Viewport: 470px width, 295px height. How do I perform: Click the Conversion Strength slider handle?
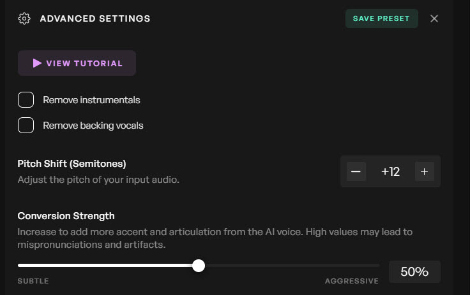tap(199, 265)
